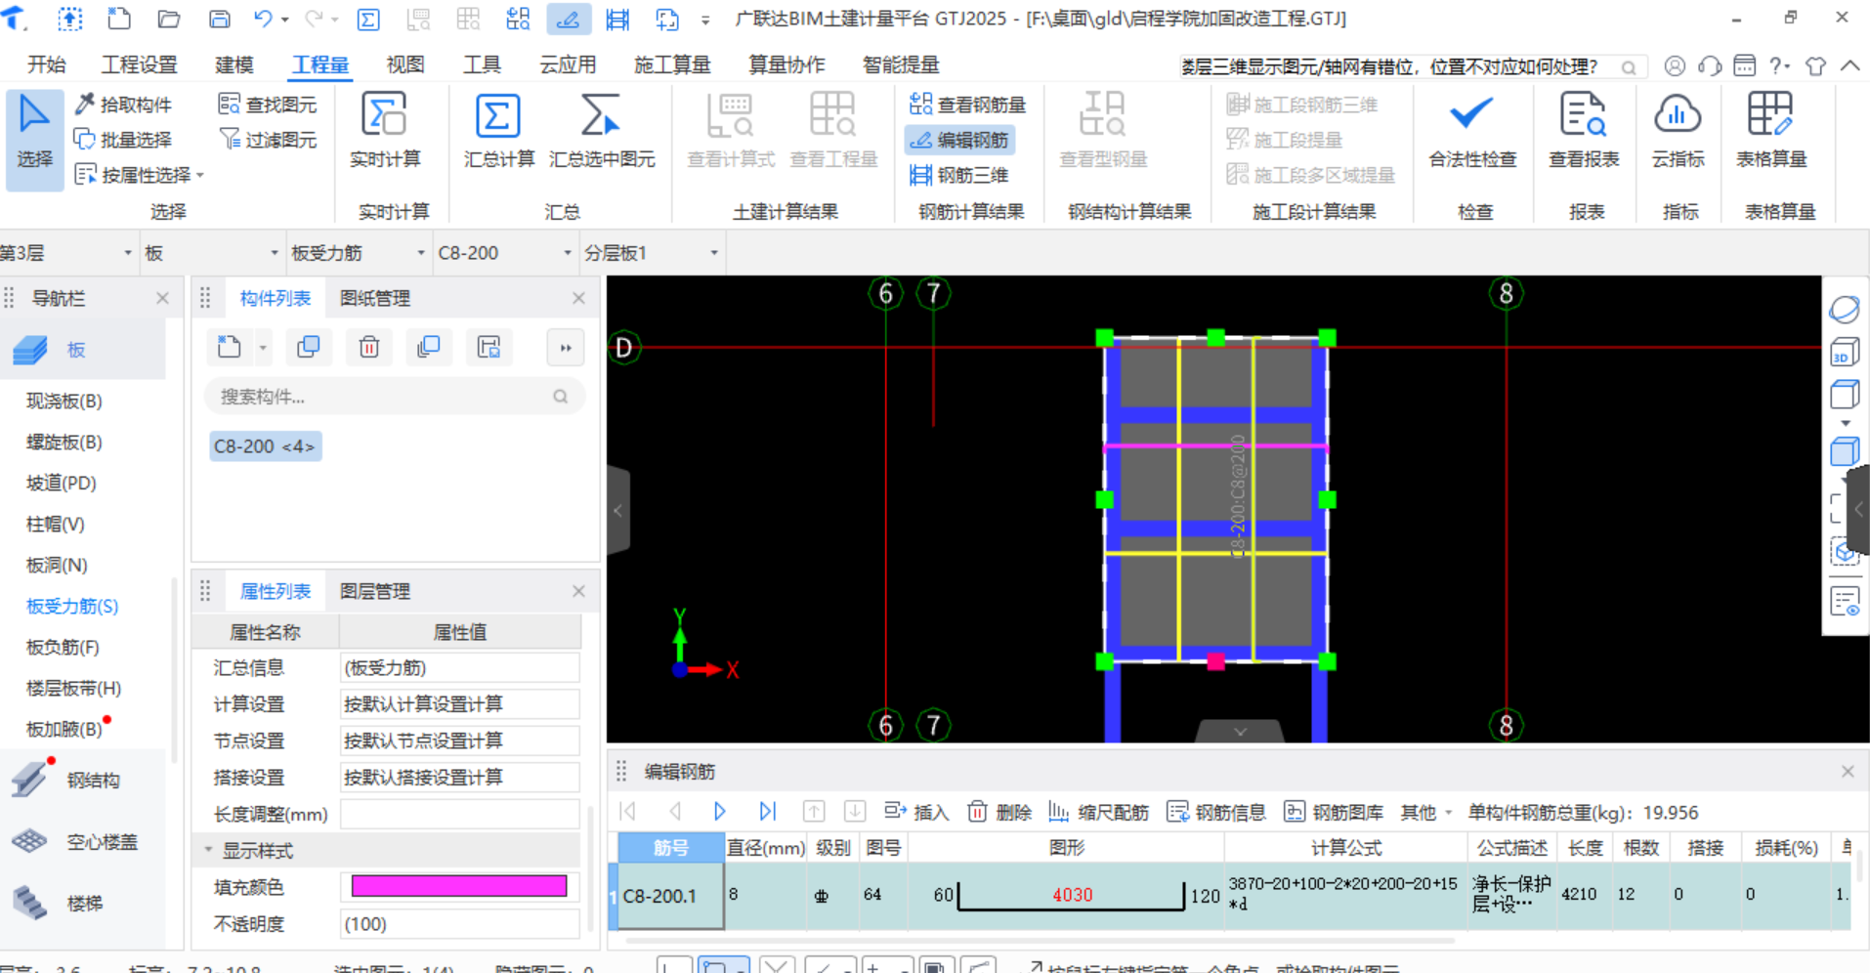Click the save icon in title bar
The width and height of the screenshot is (1870, 973).
(x=220, y=19)
